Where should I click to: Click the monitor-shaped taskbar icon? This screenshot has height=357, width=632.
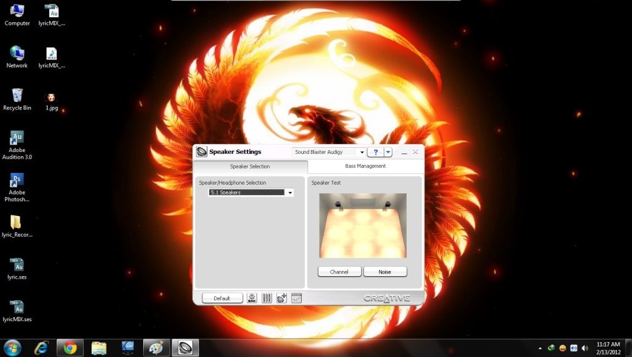128,348
